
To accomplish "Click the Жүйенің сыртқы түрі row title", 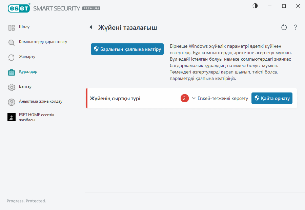I will (x=115, y=99).
